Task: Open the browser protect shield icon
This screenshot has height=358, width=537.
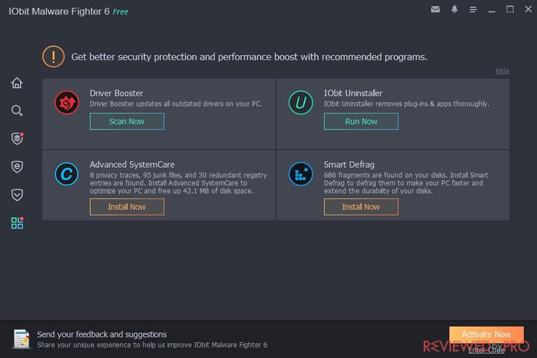Action: [17, 167]
